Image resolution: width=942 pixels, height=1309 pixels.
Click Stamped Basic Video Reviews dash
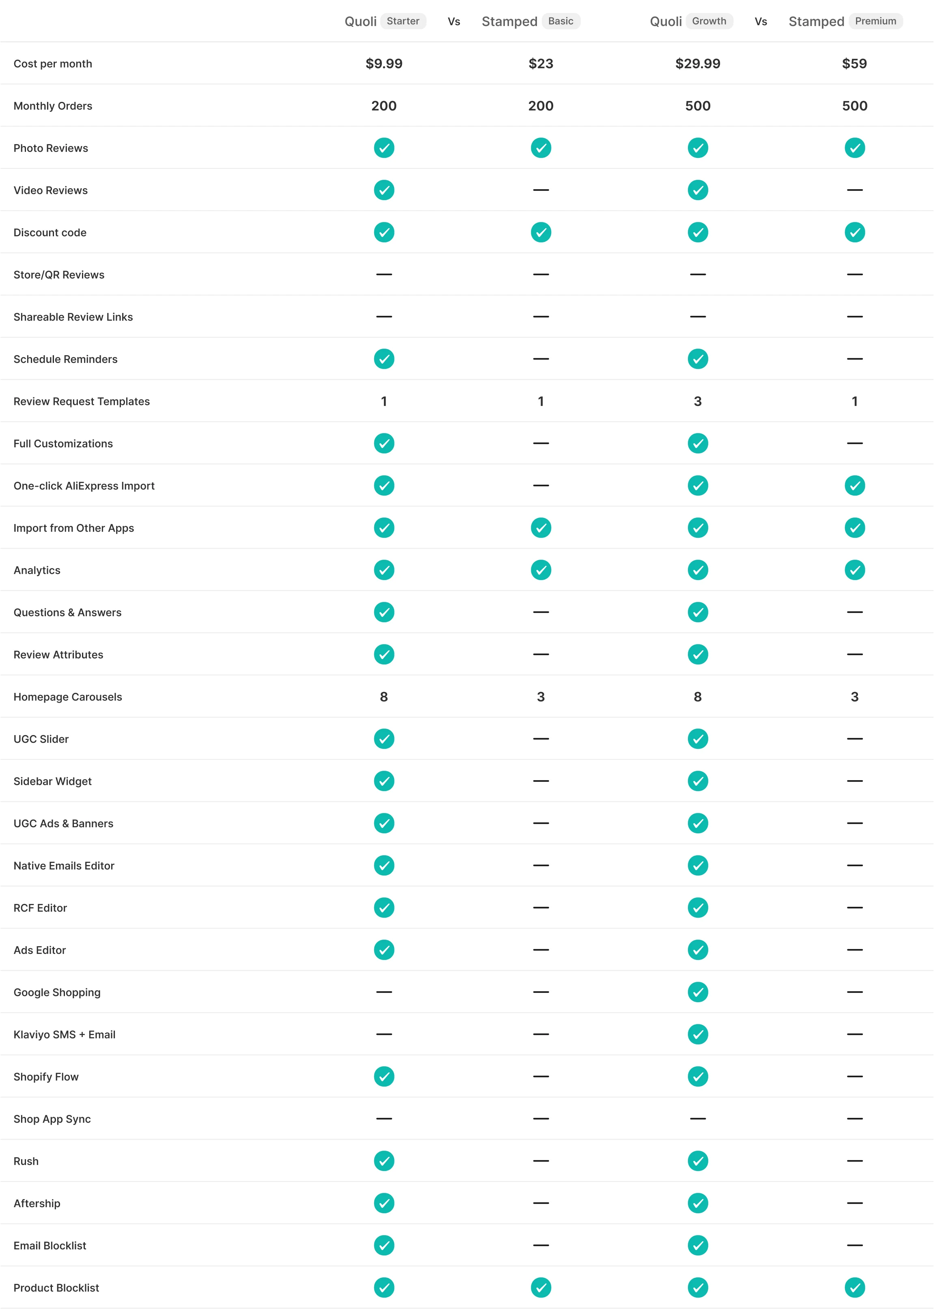(x=541, y=190)
